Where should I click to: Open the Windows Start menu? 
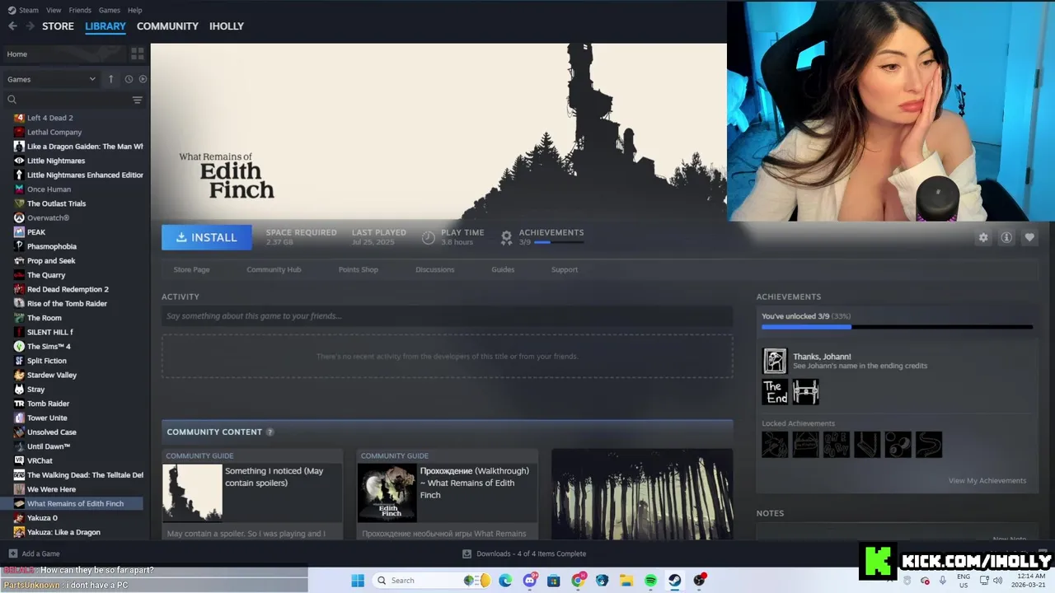click(x=358, y=581)
